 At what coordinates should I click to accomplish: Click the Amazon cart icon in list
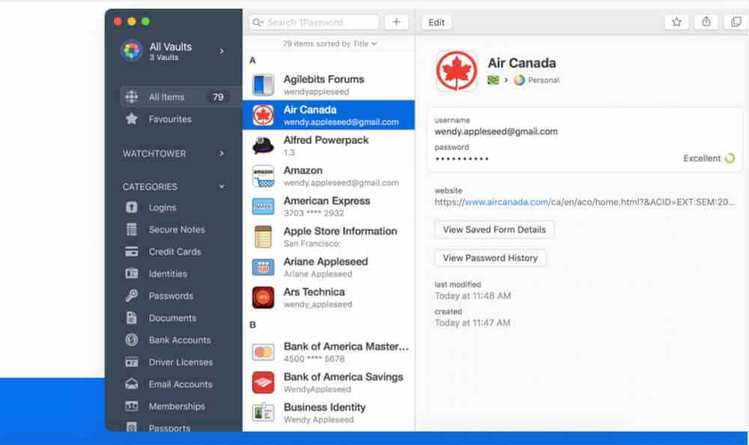pyautogui.click(x=263, y=176)
